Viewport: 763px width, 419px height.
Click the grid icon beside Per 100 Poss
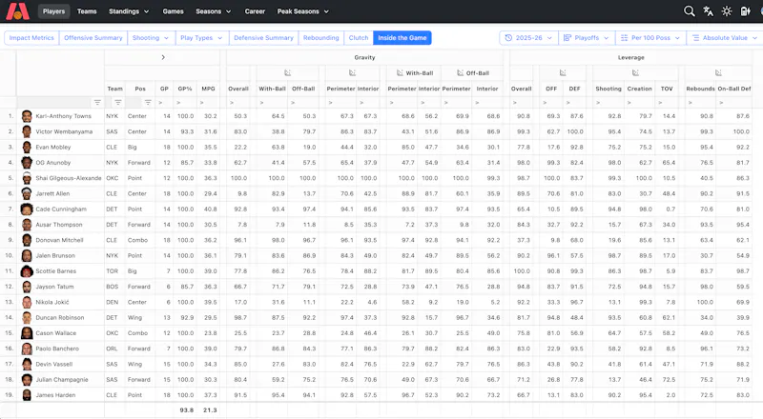[625, 38]
